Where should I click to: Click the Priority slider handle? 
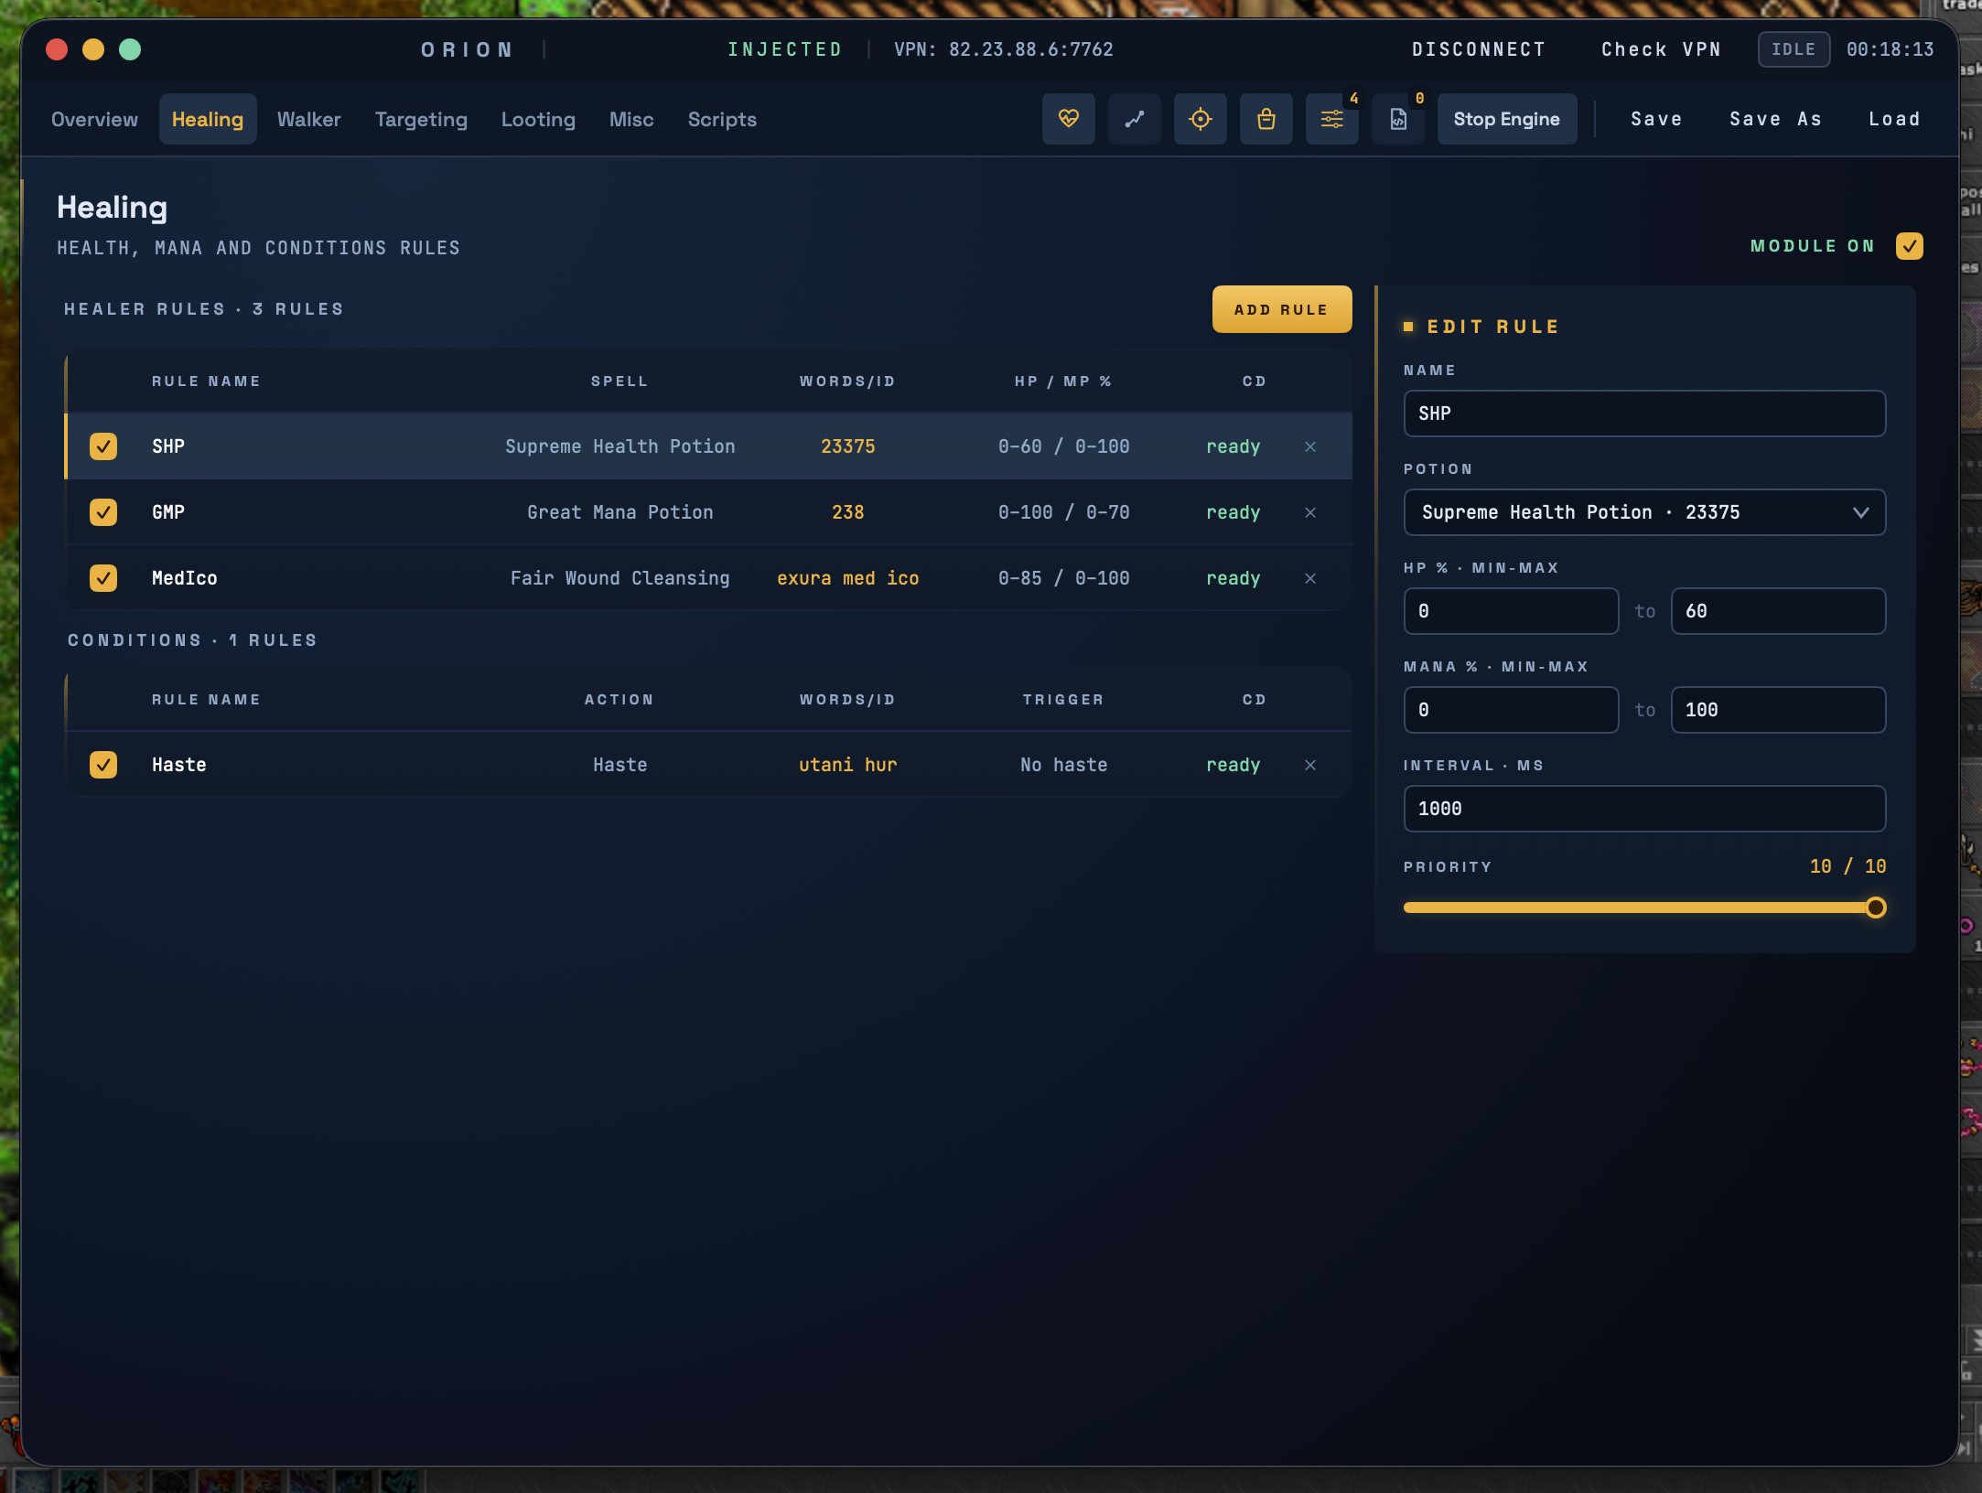point(1875,908)
